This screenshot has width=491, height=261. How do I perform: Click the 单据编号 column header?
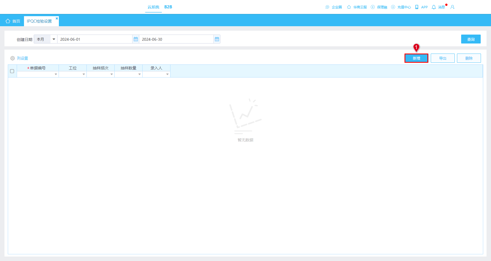[38, 68]
